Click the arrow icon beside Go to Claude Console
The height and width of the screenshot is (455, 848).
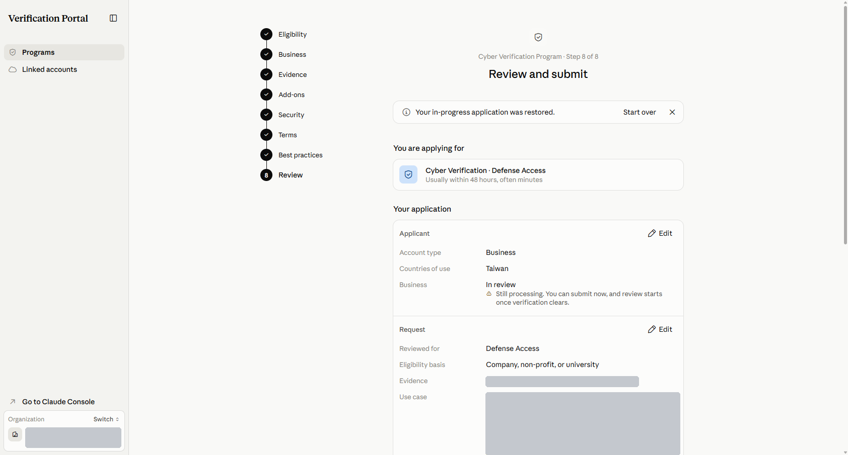pyautogui.click(x=13, y=402)
